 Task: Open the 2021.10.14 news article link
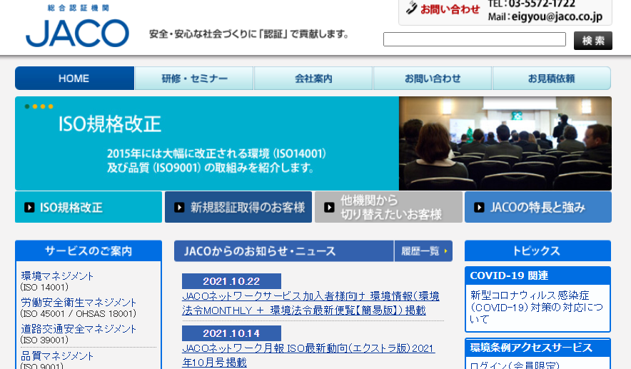308,355
